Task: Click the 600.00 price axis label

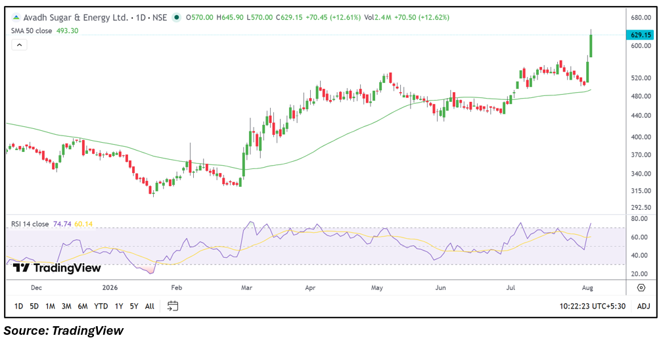Action: 641,46
